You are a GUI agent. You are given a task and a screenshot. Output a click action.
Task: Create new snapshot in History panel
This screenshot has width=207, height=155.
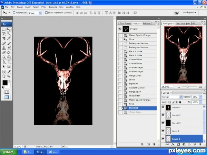tap(148, 144)
